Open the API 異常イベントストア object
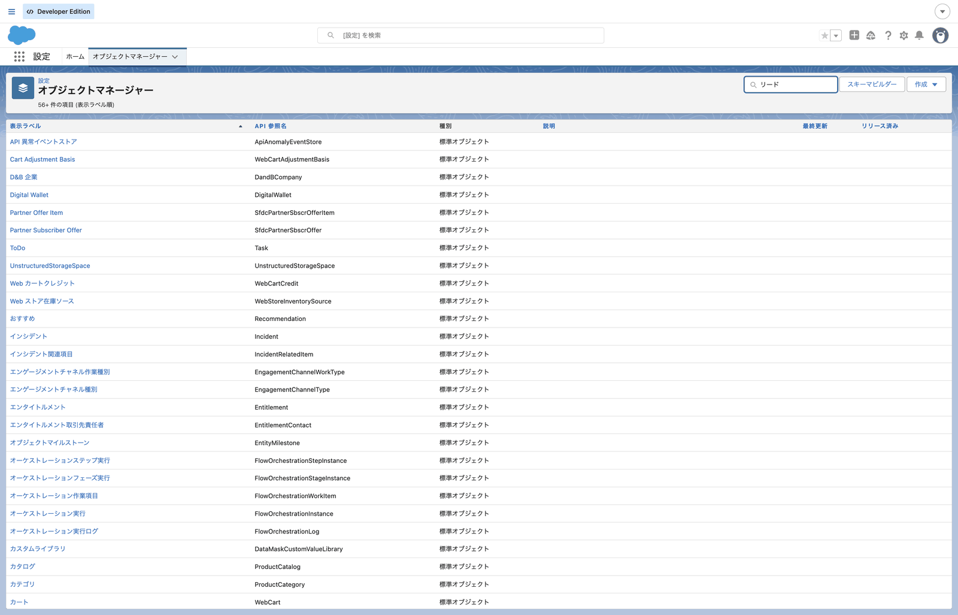Image resolution: width=958 pixels, height=615 pixels. pos(43,142)
